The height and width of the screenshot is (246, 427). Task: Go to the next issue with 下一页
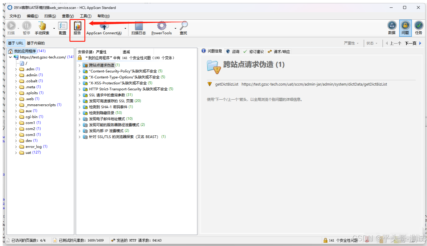[x=413, y=43]
